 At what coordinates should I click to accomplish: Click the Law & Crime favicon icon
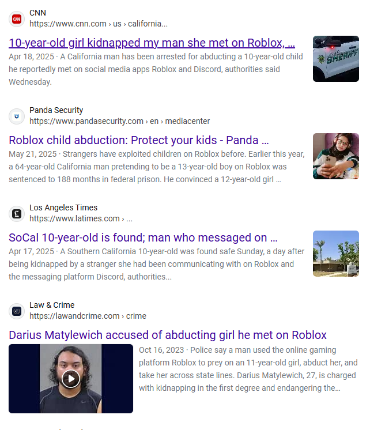pos(17,311)
